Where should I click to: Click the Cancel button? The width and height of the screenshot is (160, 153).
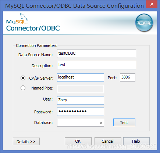pos(108,141)
